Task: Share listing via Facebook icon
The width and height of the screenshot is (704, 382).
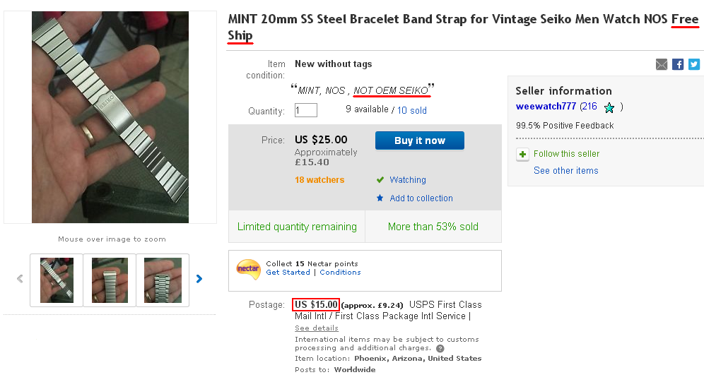Action: tap(678, 64)
